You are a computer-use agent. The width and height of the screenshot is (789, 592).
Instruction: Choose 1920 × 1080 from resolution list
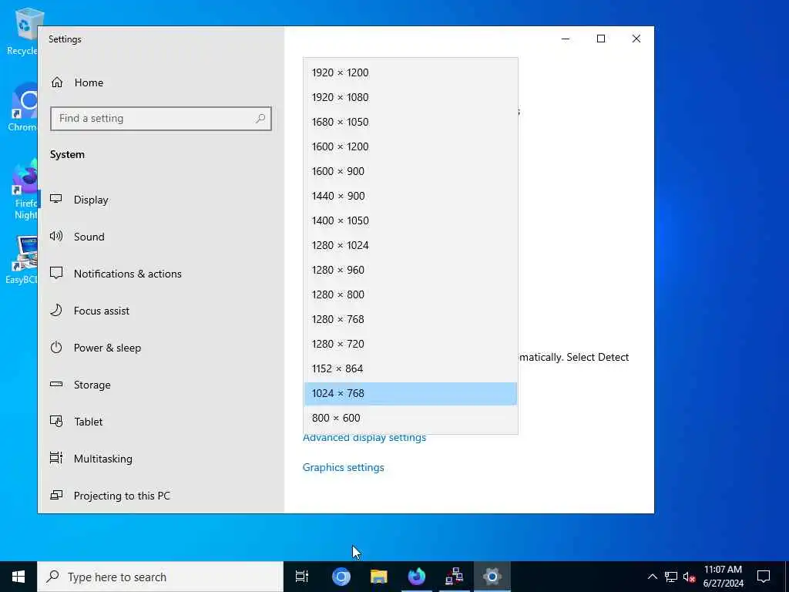coord(410,97)
